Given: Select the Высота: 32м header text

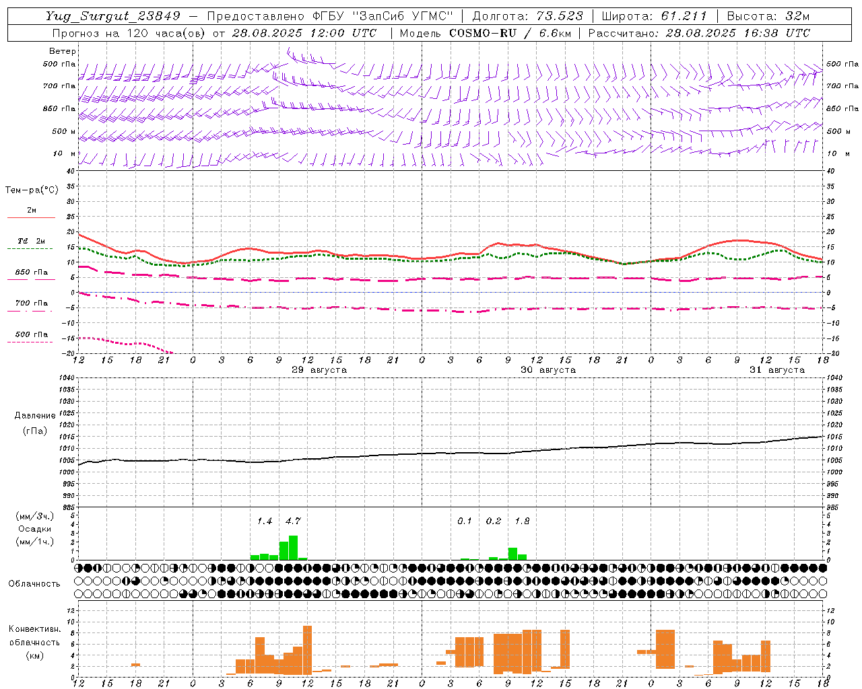Looking at the screenshot, I should pos(768,16).
